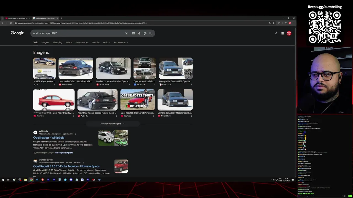353x198 pixels.
Task: Start a voice search with the microphone
Action: (x=139, y=33)
